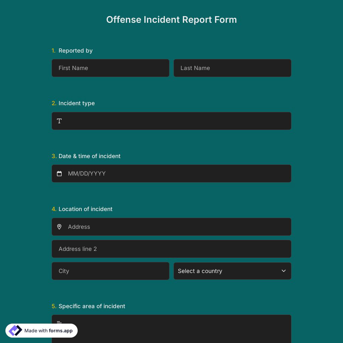The width and height of the screenshot is (343, 343).
Task: Click inside the Incident type text box
Action: (171, 121)
